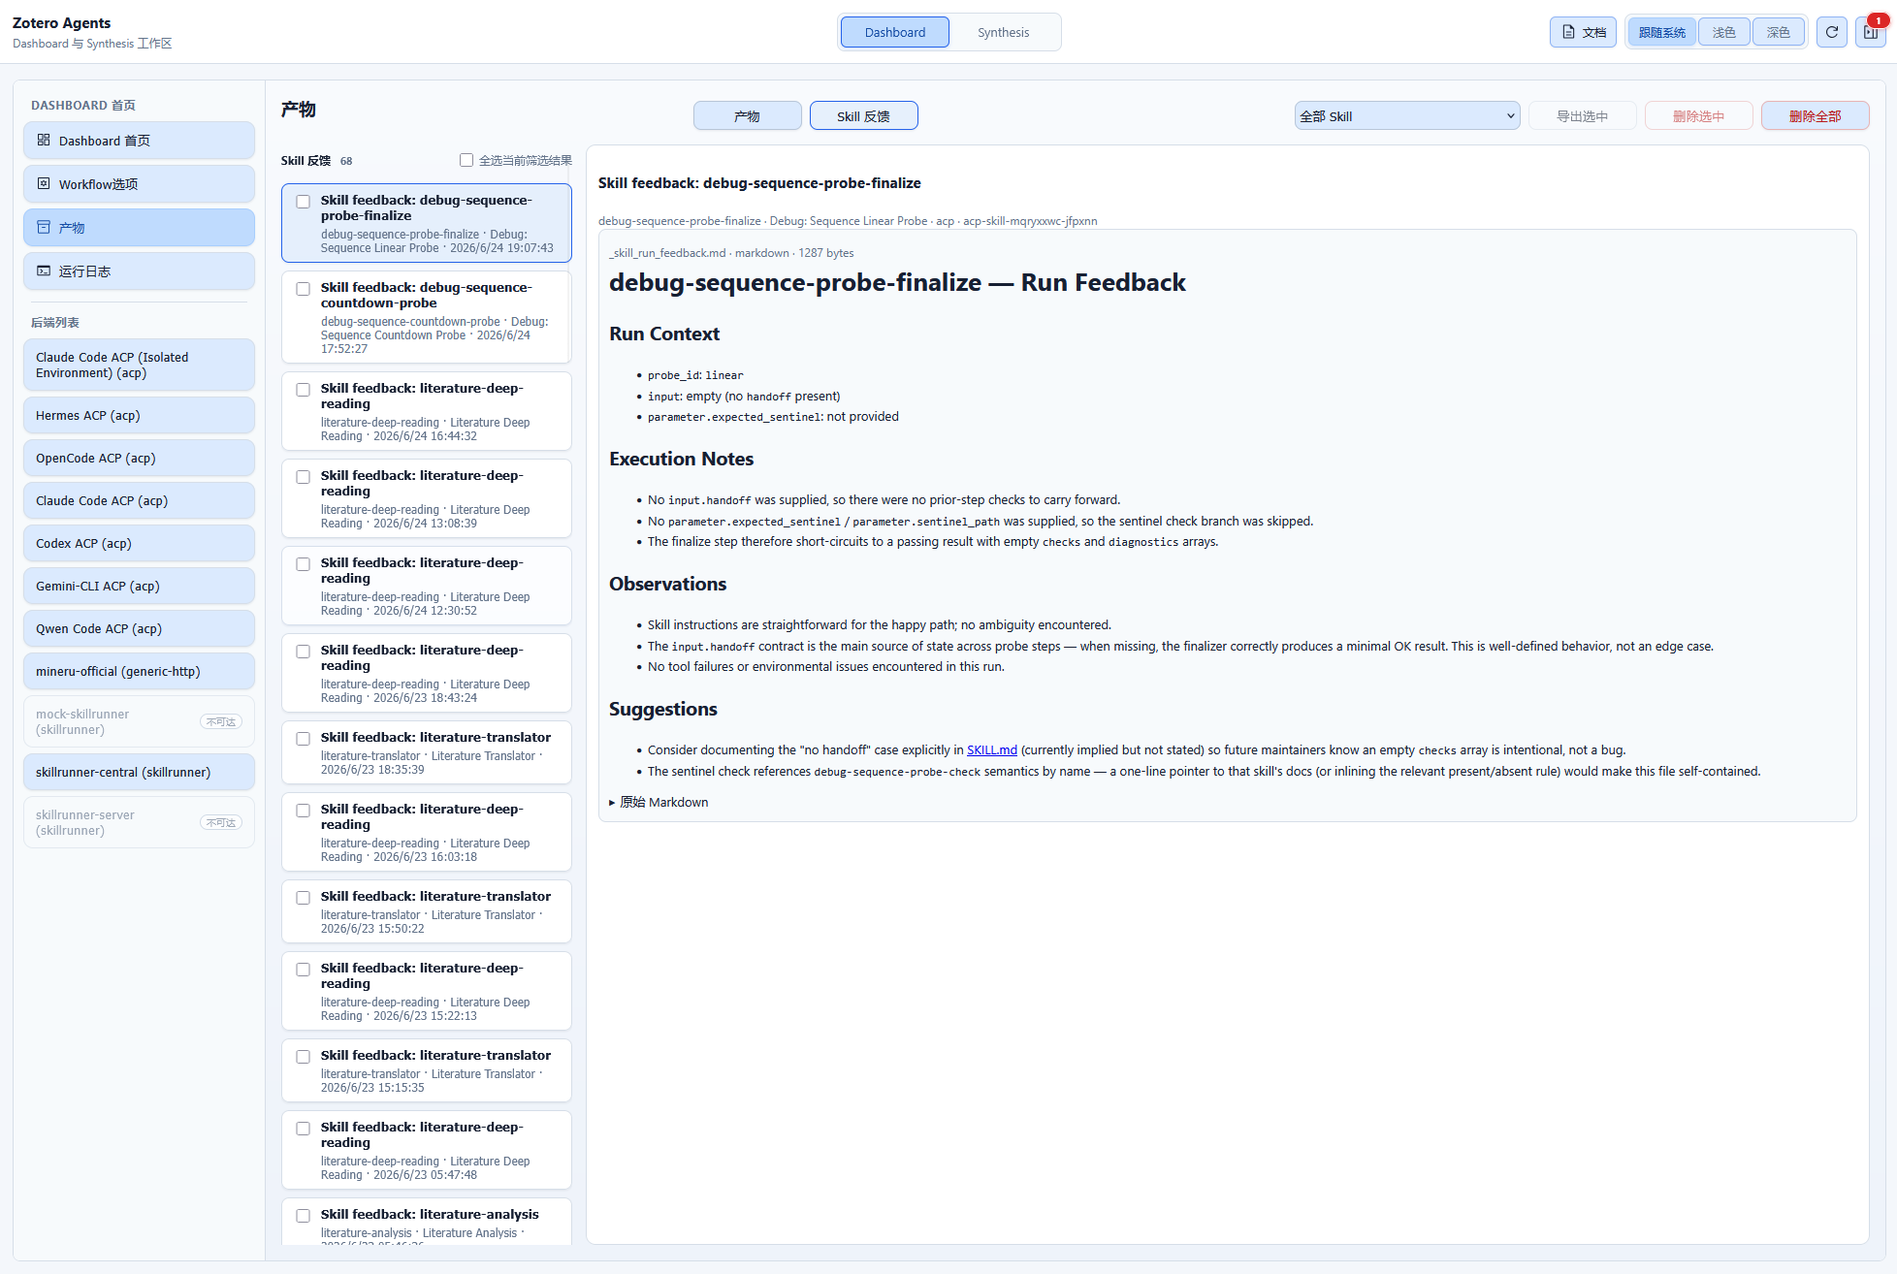Viewport: 1897px width, 1274px height.
Task: Select the 产物 sub-tab
Action: (747, 115)
